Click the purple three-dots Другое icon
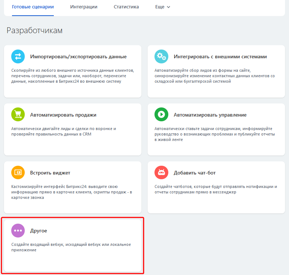The height and width of the screenshot is (275, 289). click(x=18, y=231)
